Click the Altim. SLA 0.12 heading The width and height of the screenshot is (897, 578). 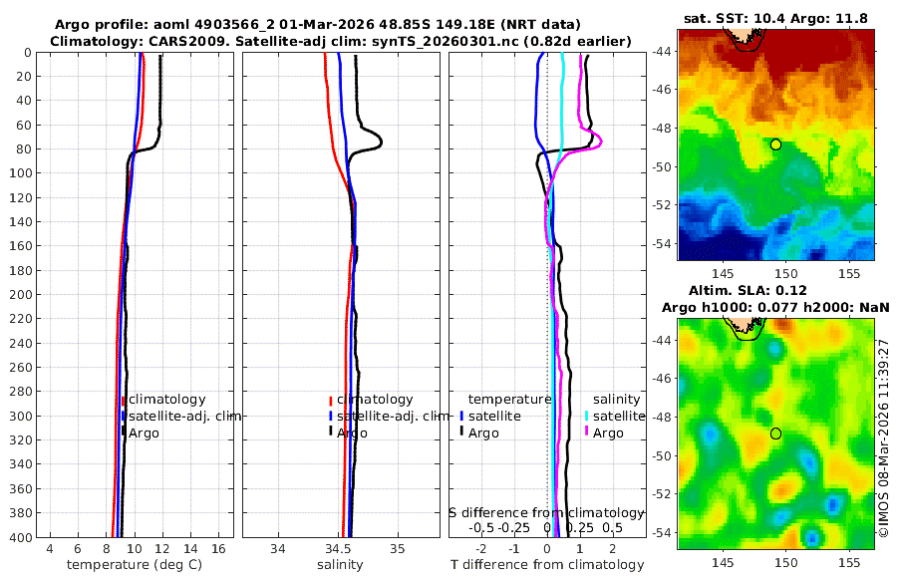tap(747, 290)
